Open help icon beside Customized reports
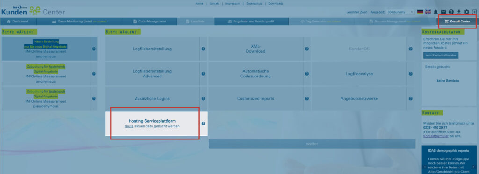Image resolution: width=479 pixels, height=174 pixels. tap(307, 99)
